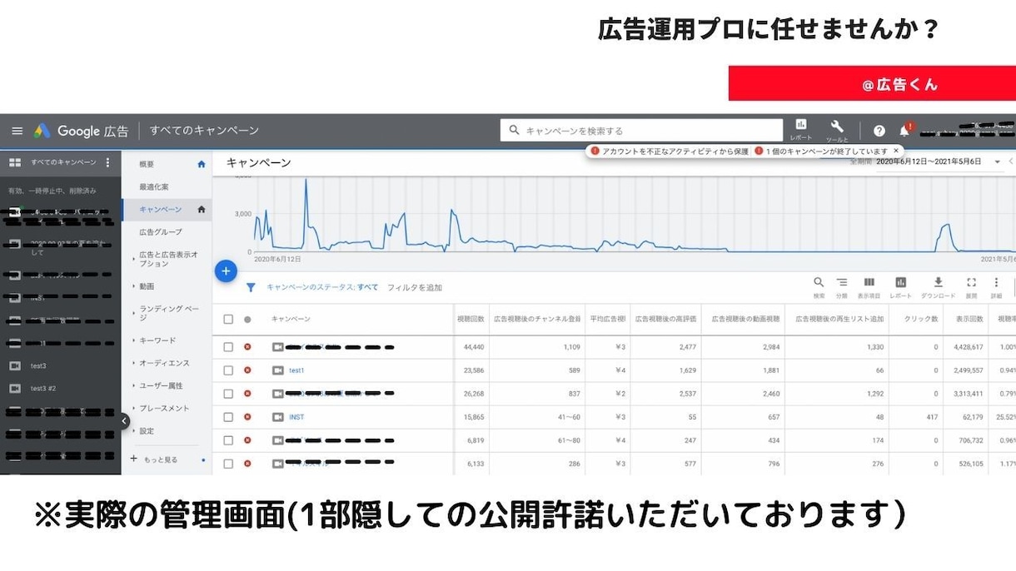Open the 広告グループ page

161,231
